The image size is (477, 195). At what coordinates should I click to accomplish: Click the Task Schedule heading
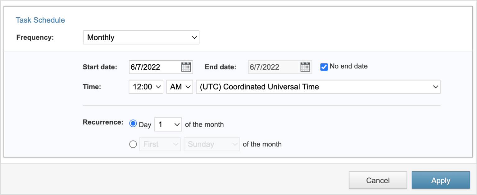click(40, 20)
